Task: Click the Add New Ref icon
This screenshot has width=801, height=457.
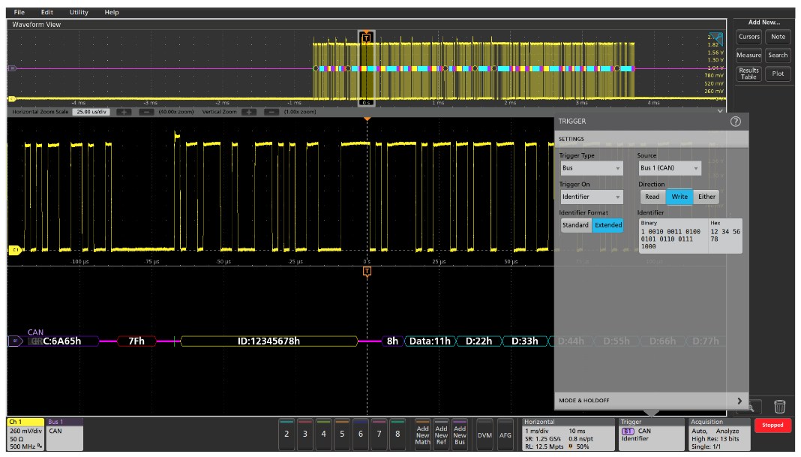Action: 441,435
